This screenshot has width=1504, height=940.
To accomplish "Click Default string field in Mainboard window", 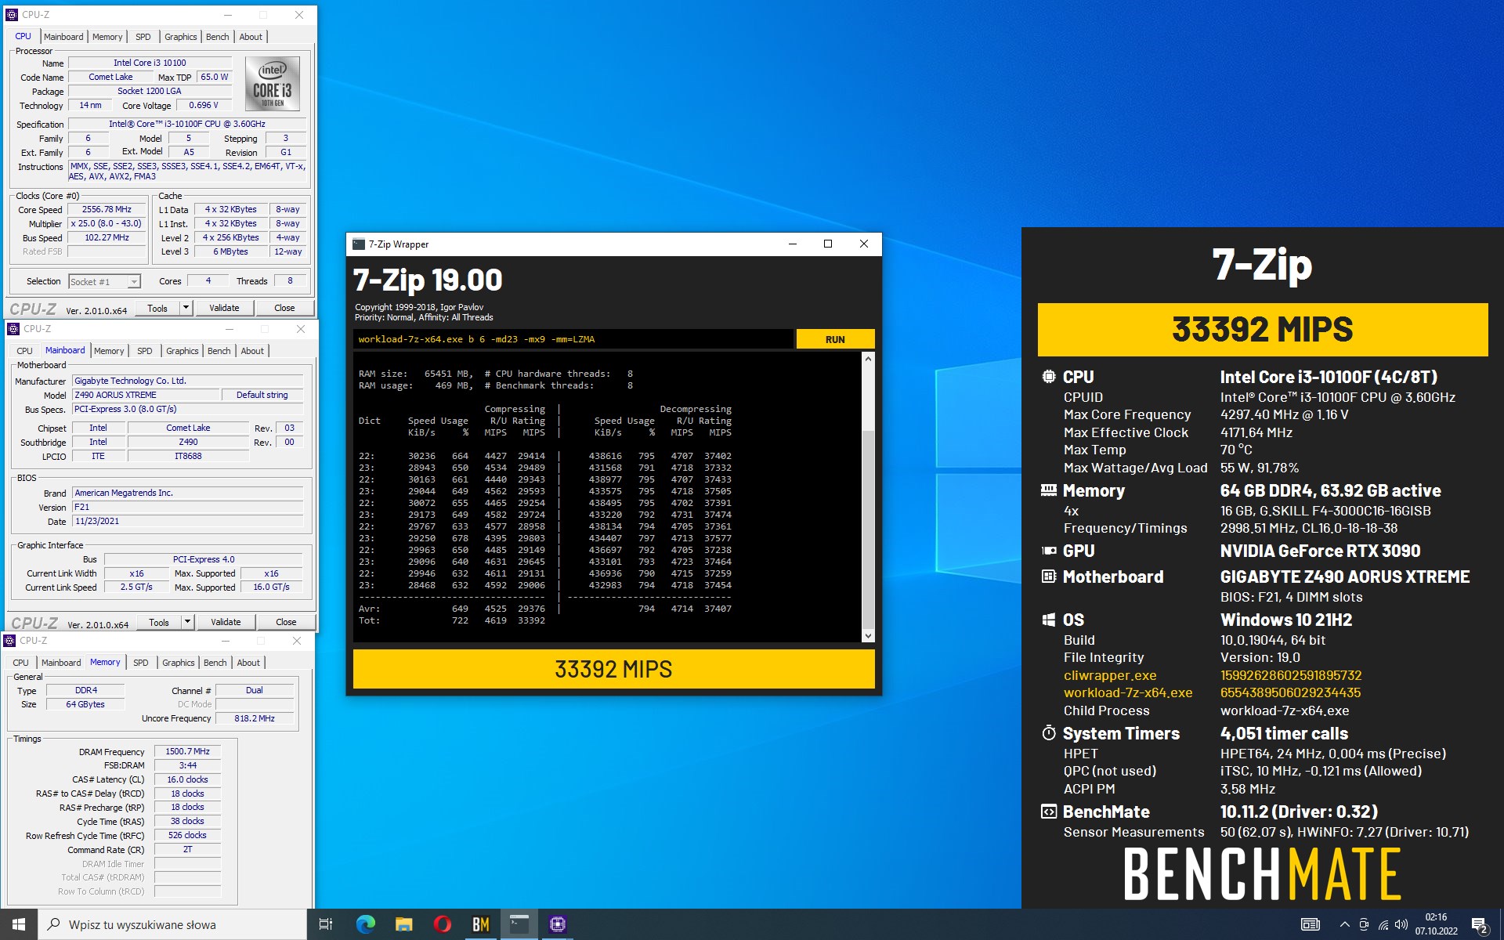I will click(262, 395).
